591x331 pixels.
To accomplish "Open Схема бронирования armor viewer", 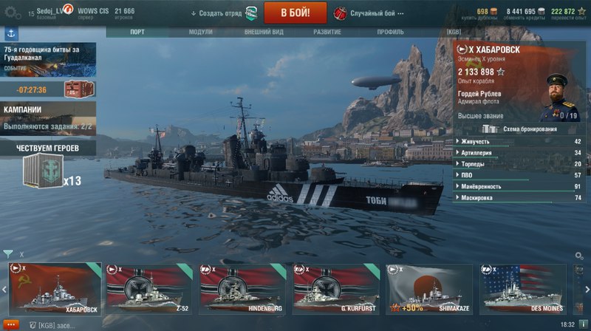I will point(519,129).
